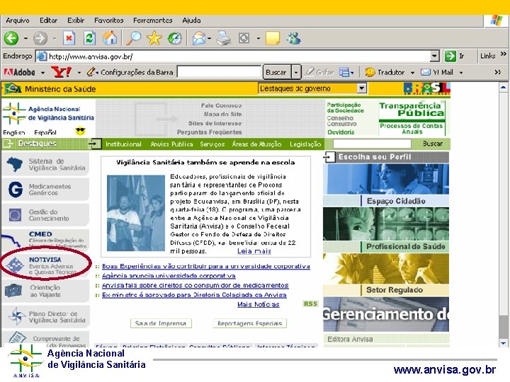Open Sistema de Vigilância Sanitária Brazil map icon

coord(15,164)
